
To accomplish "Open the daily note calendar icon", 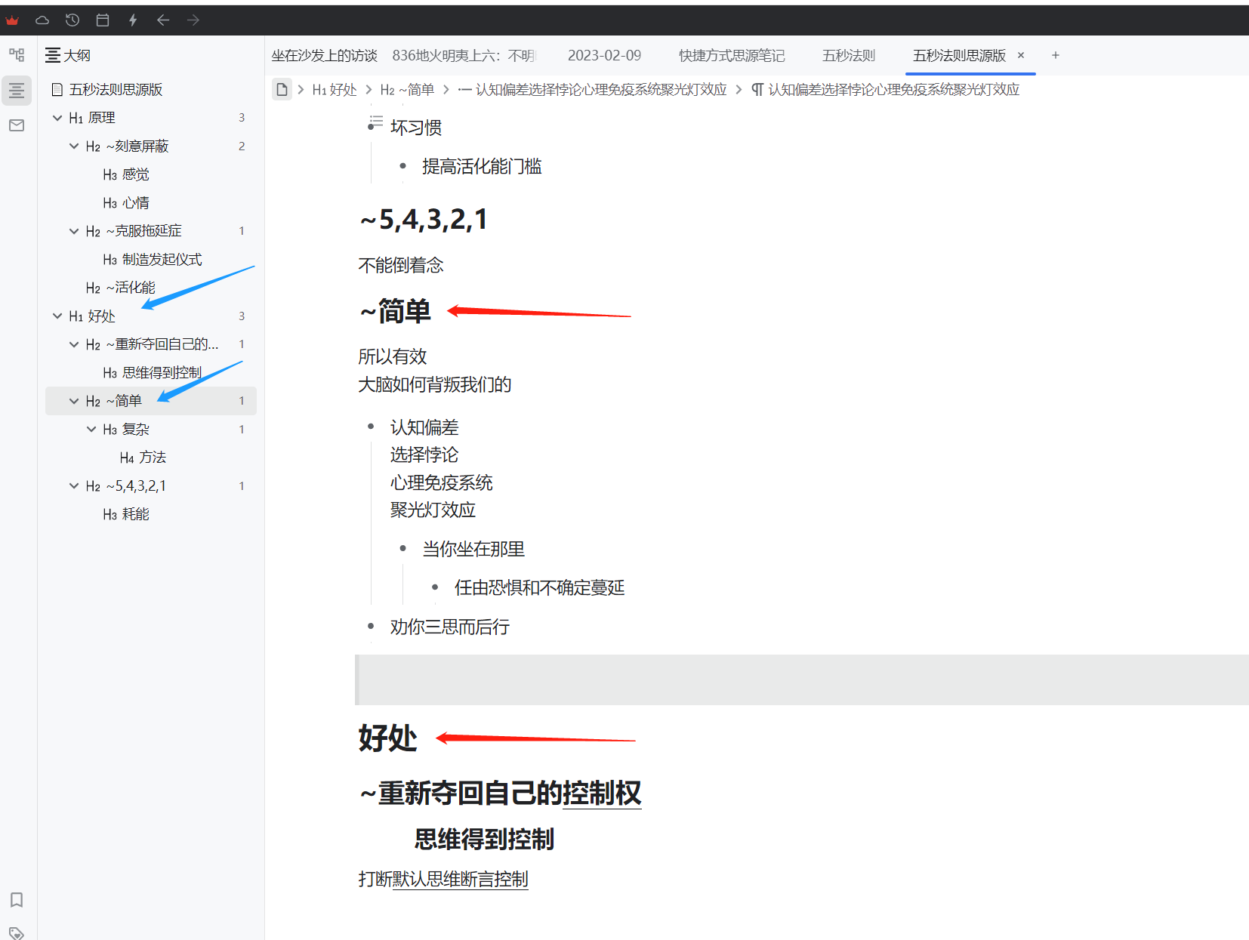I will (103, 20).
